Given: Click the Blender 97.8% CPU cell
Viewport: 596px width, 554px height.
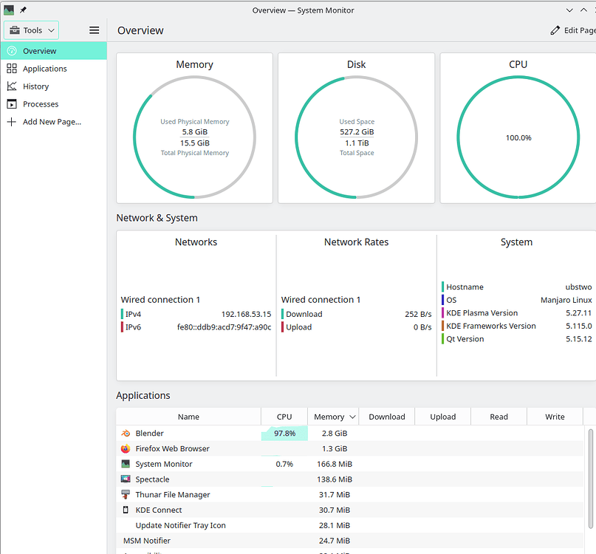Looking at the screenshot, I should pyautogui.click(x=284, y=433).
